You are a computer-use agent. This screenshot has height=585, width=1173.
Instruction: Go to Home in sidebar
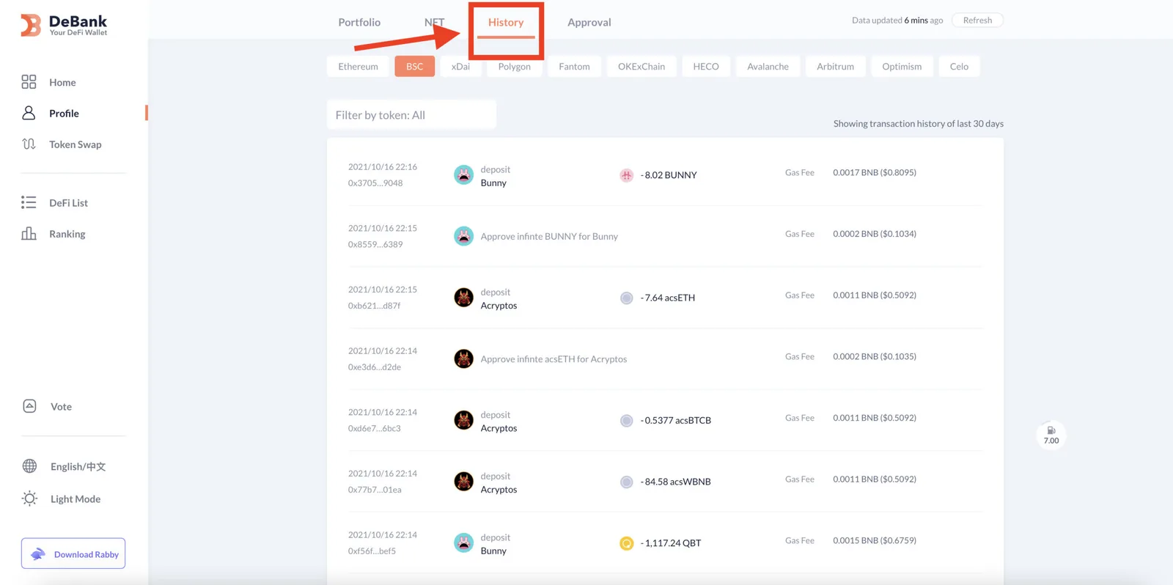tap(62, 83)
